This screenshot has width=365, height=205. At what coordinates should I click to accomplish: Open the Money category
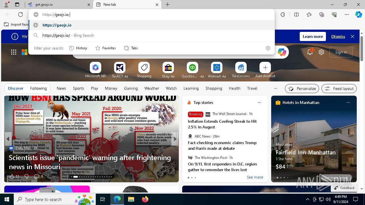(x=111, y=89)
